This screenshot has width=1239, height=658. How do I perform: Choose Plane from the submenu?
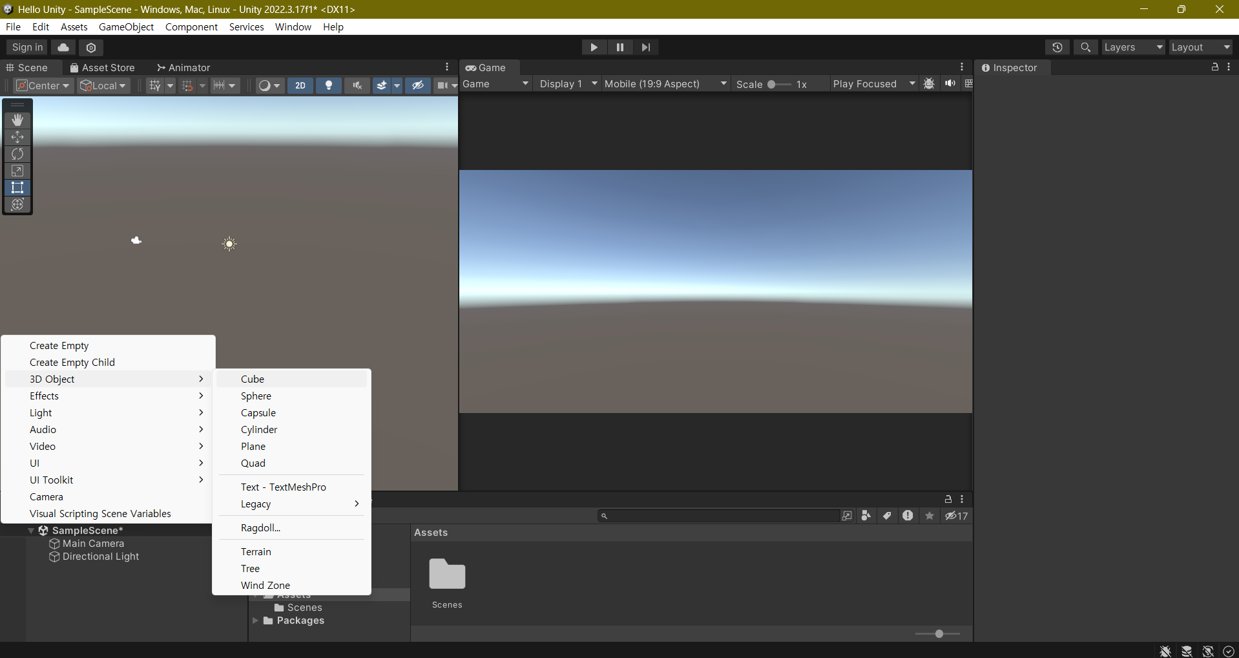point(291,447)
